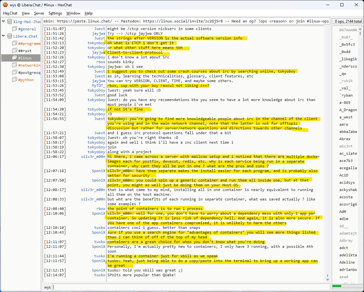Click the #general channel icon in tree
The height and width of the screenshot is (292, 364).
(15, 29)
